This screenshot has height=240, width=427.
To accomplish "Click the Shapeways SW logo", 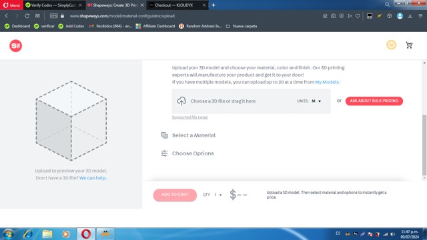I will 15,46.
